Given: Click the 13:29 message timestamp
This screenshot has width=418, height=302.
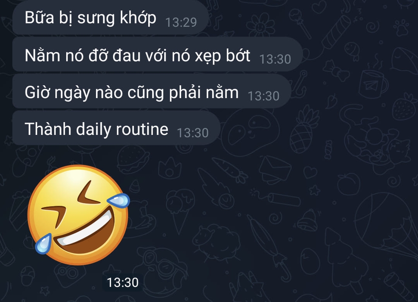Looking at the screenshot, I should coord(181,22).
